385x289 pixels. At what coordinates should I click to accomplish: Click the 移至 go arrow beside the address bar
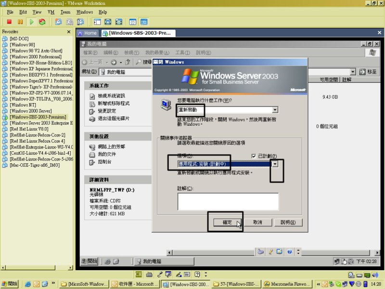pyautogui.click(x=368, y=72)
